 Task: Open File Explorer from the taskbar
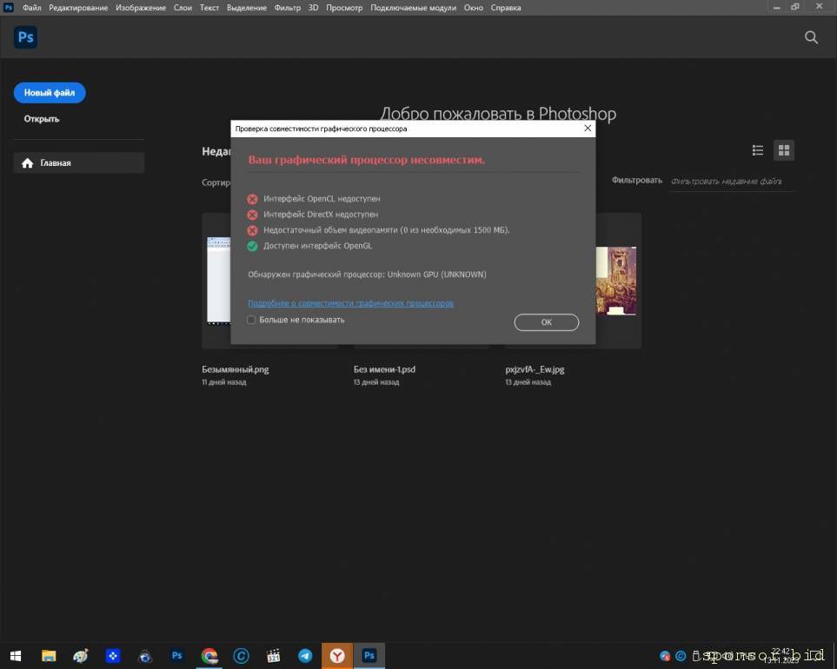pos(49,656)
